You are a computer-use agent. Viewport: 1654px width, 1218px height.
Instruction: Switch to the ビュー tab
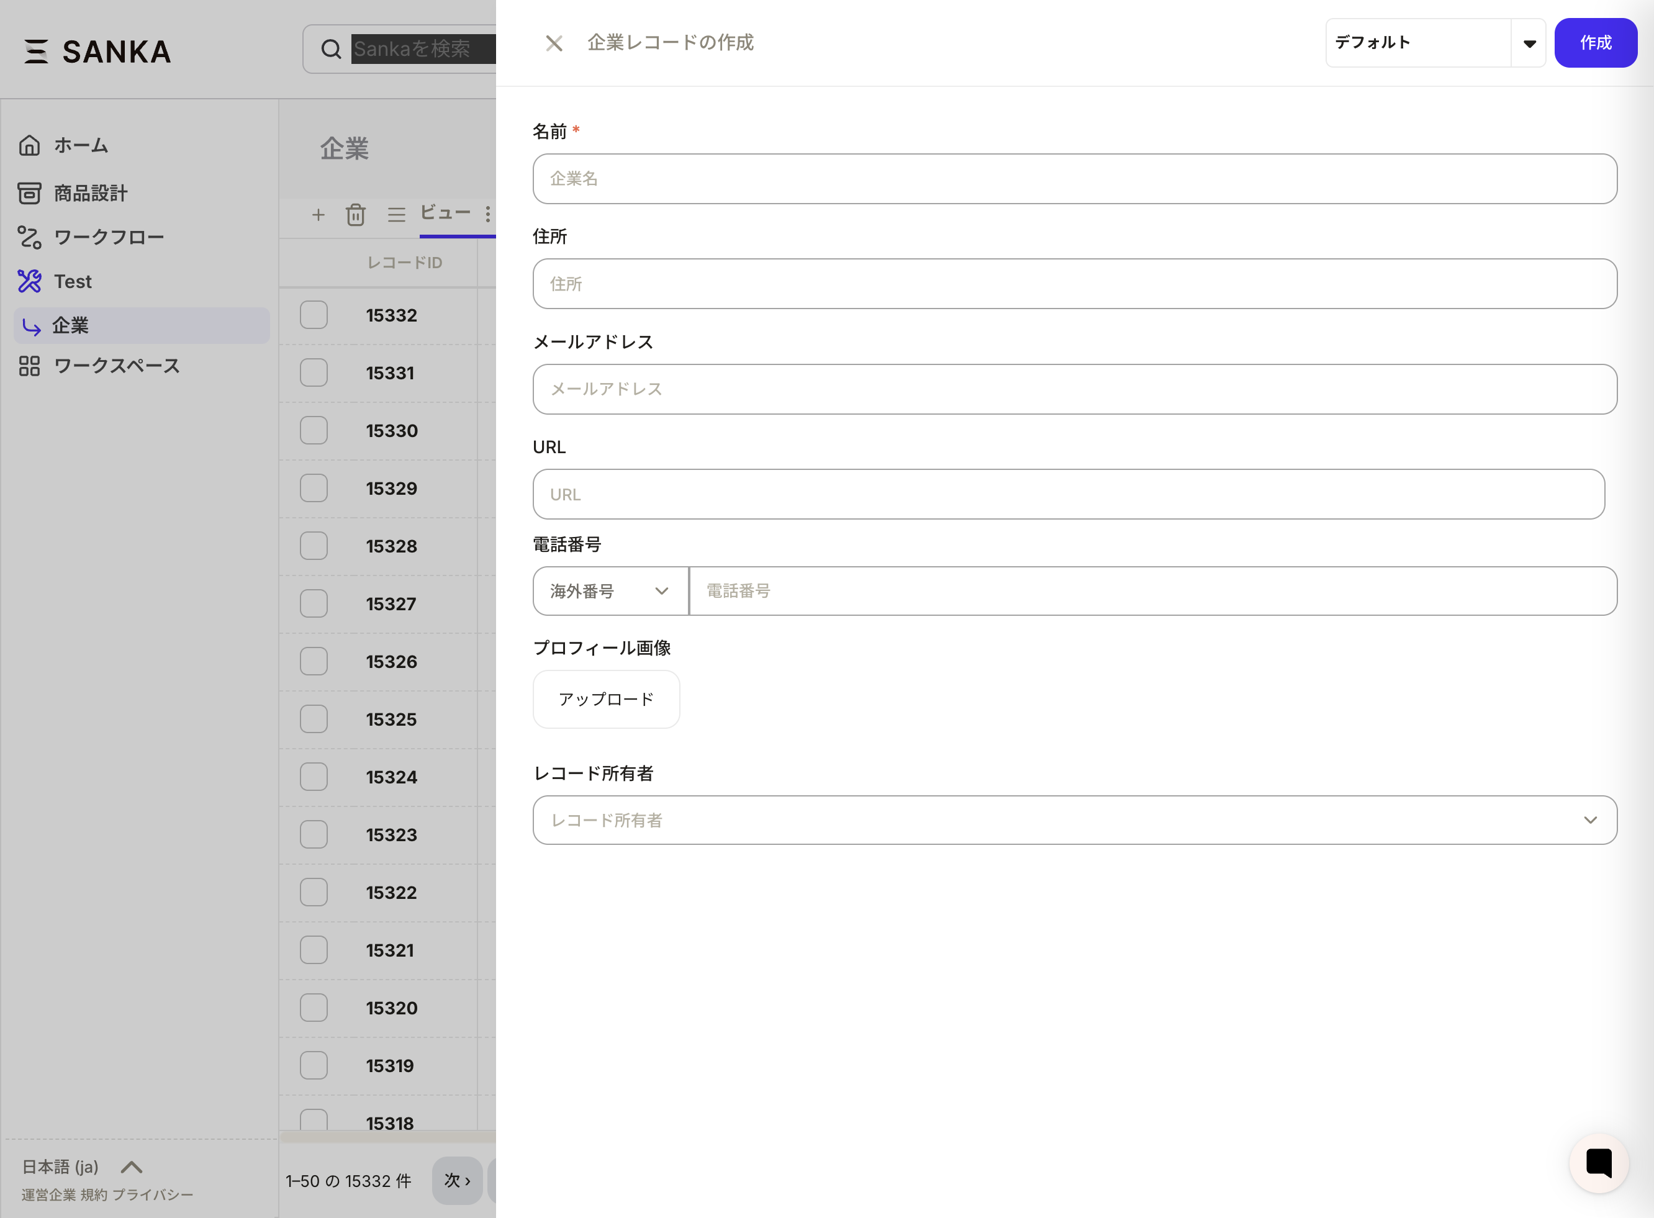point(445,214)
